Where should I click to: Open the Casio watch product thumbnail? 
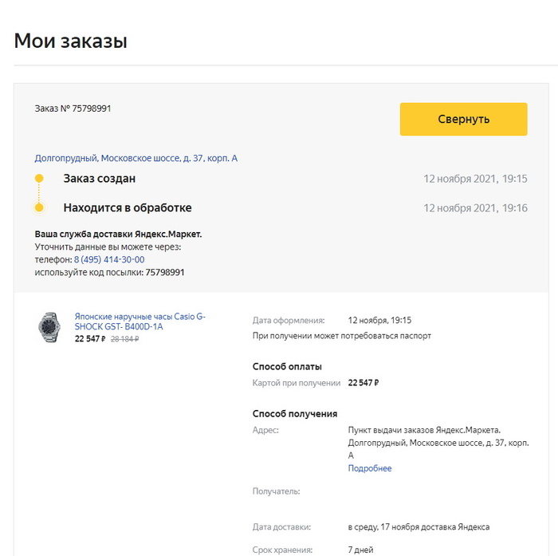coord(49,327)
